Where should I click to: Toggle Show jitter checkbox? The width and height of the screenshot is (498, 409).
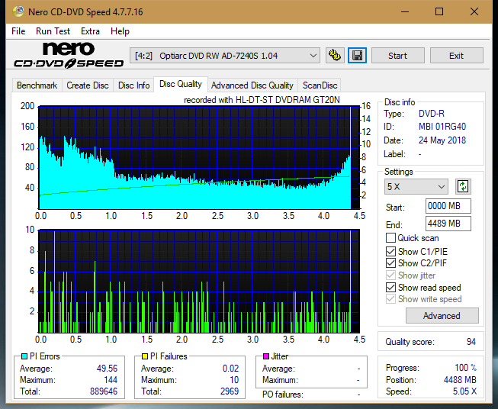click(x=390, y=275)
